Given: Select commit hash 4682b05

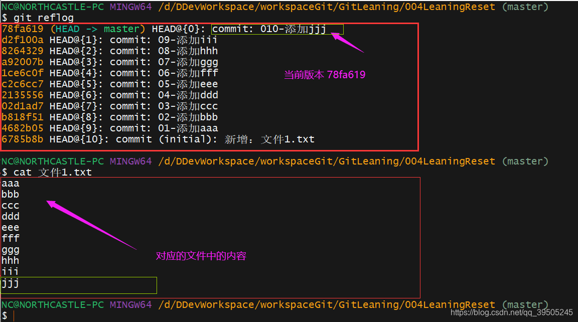Looking at the screenshot, I should (x=23, y=128).
